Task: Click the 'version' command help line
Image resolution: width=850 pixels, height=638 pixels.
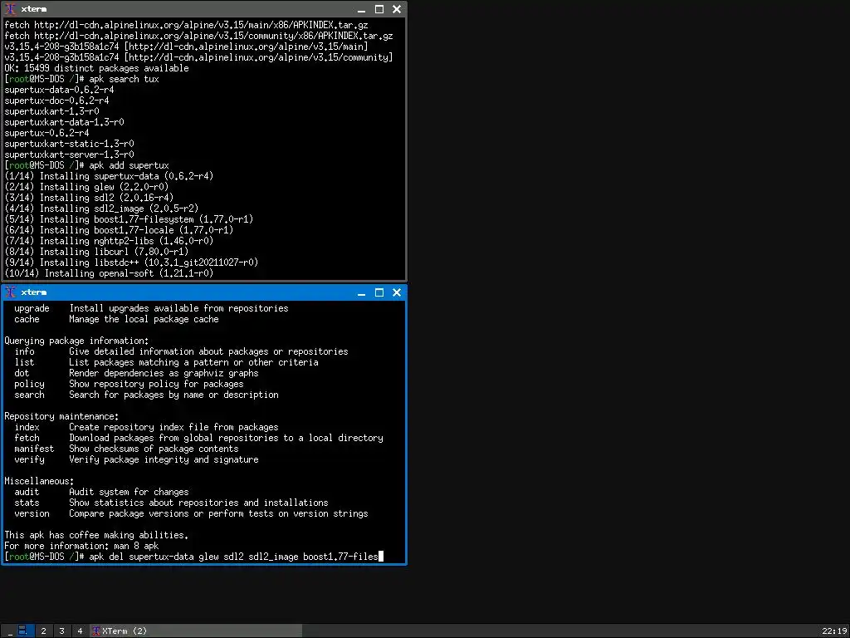Action: click(x=192, y=513)
